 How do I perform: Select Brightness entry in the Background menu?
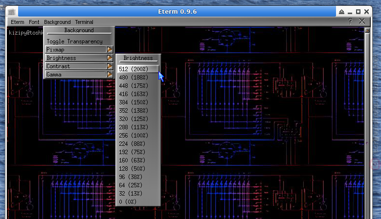coord(78,58)
